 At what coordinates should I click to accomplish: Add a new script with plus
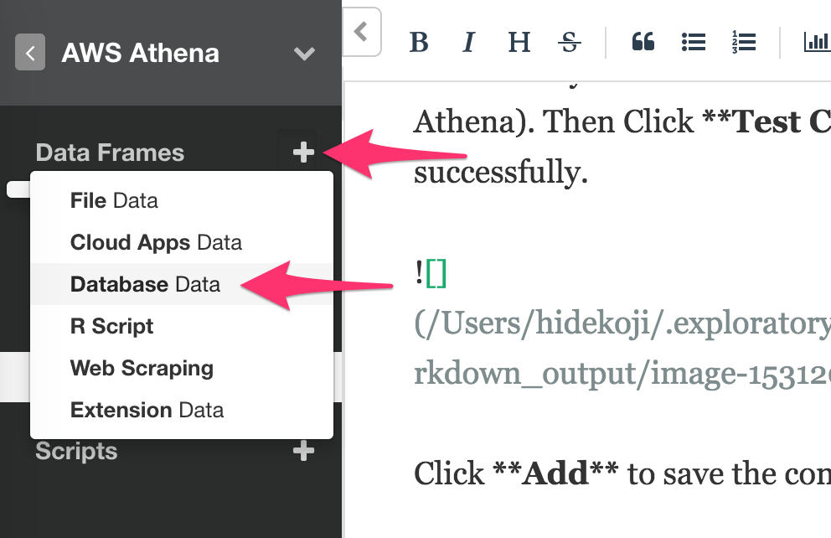(x=304, y=451)
